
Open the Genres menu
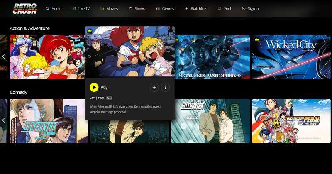click(165, 9)
